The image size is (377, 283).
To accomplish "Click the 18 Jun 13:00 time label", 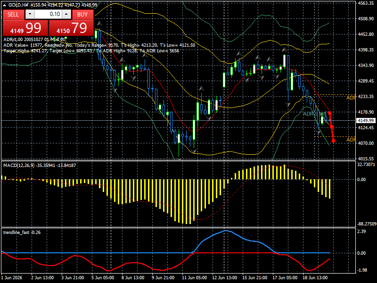I will [x=315, y=278].
